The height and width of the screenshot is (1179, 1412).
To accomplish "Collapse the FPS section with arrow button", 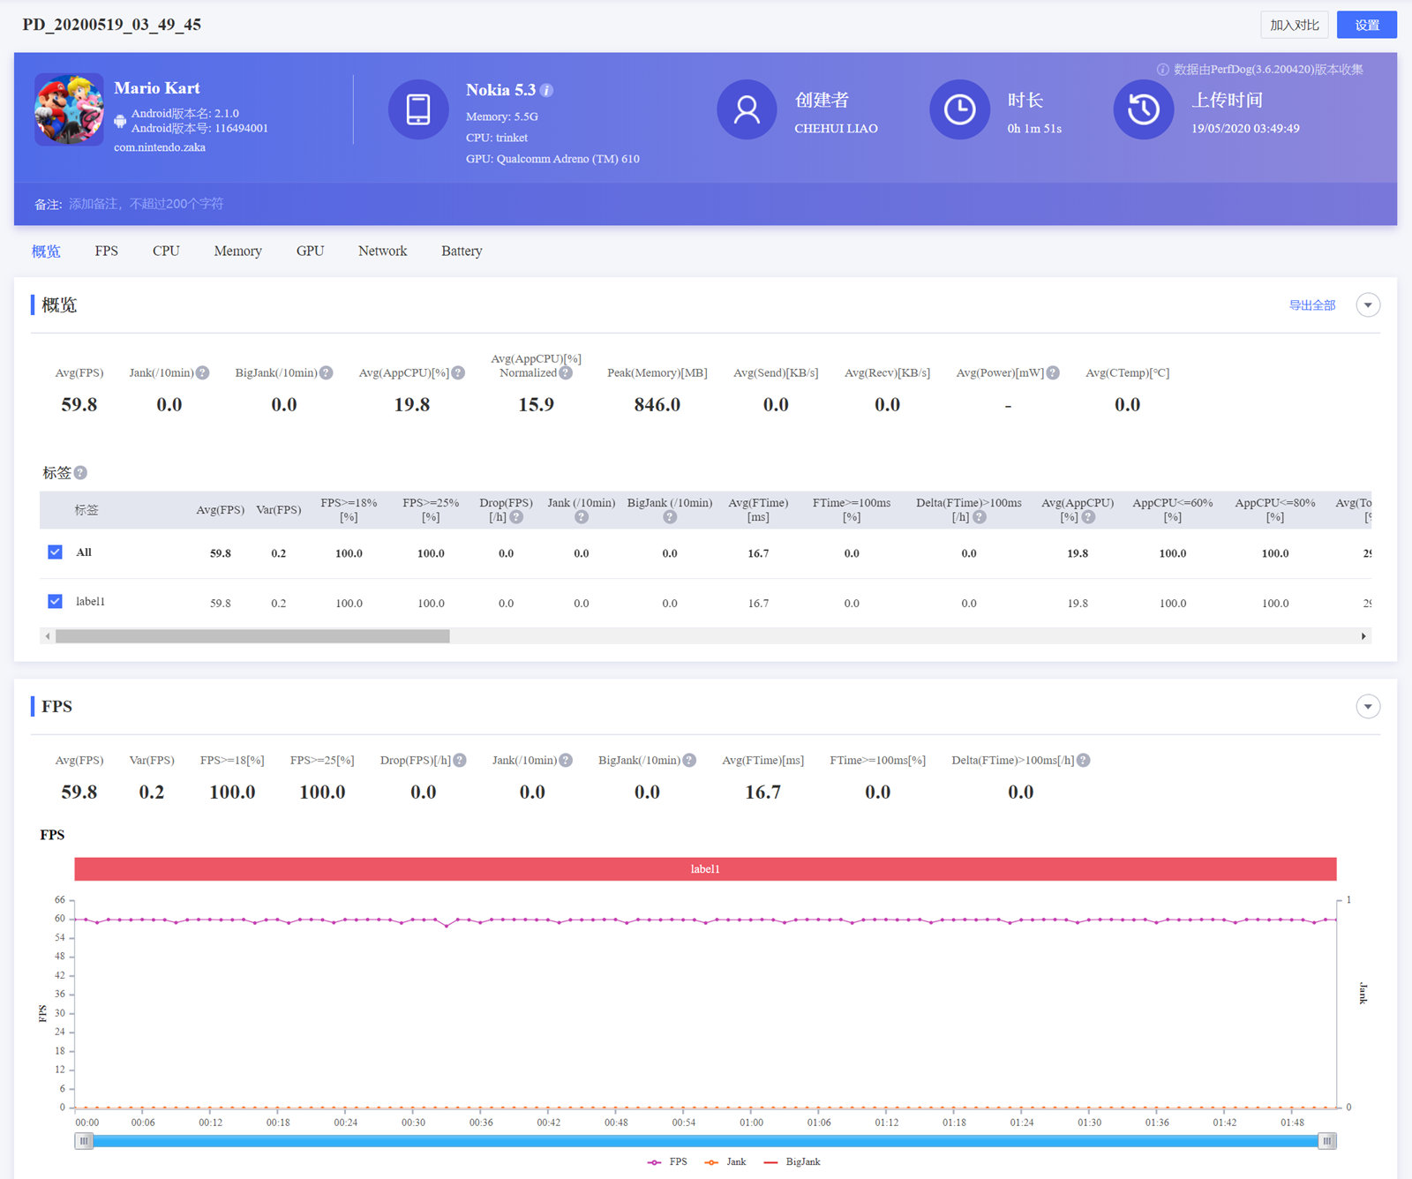I will [x=1368, y=707].
